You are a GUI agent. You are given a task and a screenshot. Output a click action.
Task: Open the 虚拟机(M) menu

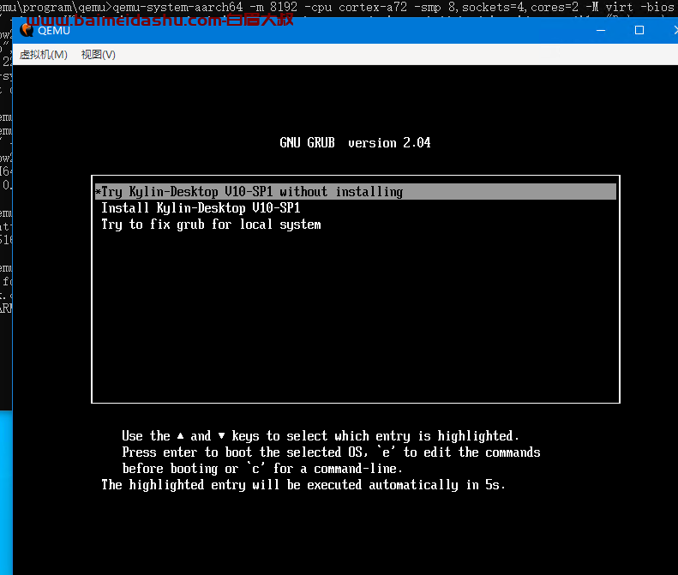pos(43,55)
